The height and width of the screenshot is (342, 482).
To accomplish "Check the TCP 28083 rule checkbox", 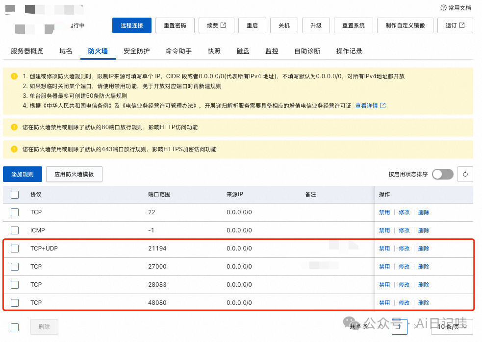I will click(x=15, y=285).
